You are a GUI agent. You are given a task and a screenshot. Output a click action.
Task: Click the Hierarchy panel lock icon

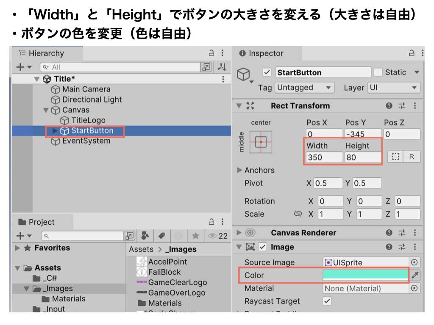pos(211,53)
